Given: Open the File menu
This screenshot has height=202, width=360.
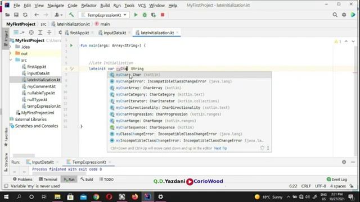Looking at the screenshot, I should pyautogui.click(x=16, y=5).
